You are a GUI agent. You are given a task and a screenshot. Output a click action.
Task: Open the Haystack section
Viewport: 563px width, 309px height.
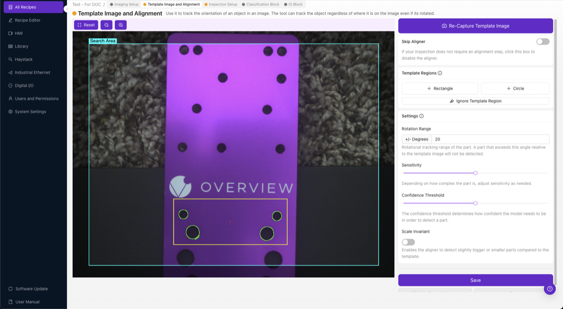point(23,59)
